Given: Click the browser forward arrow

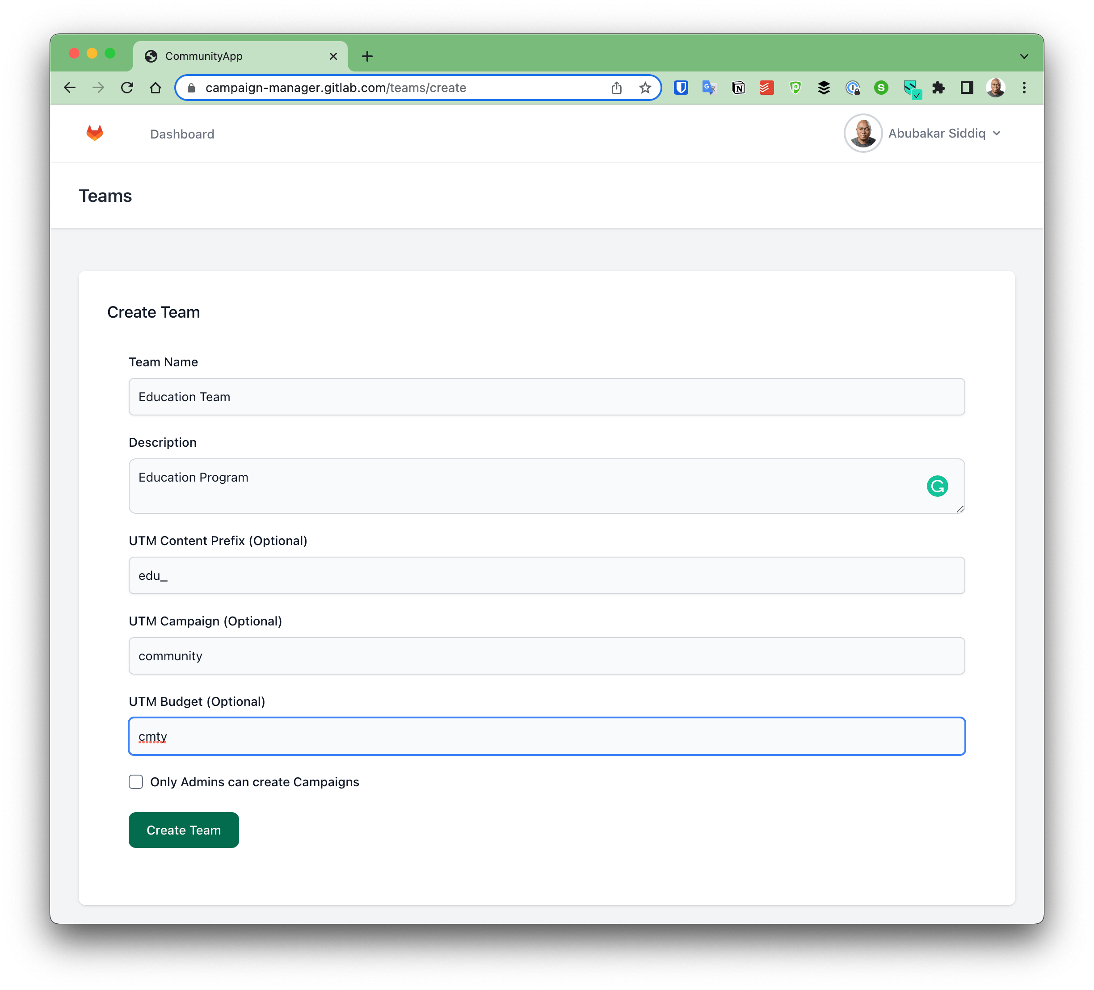Looking at the screenshot, I should pos(98,87).
